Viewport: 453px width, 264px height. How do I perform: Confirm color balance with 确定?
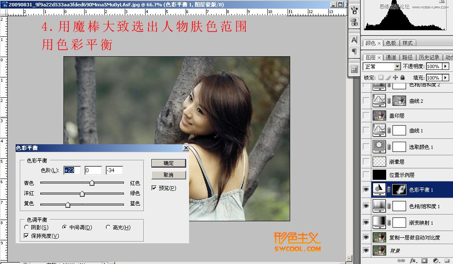[168, 163]
